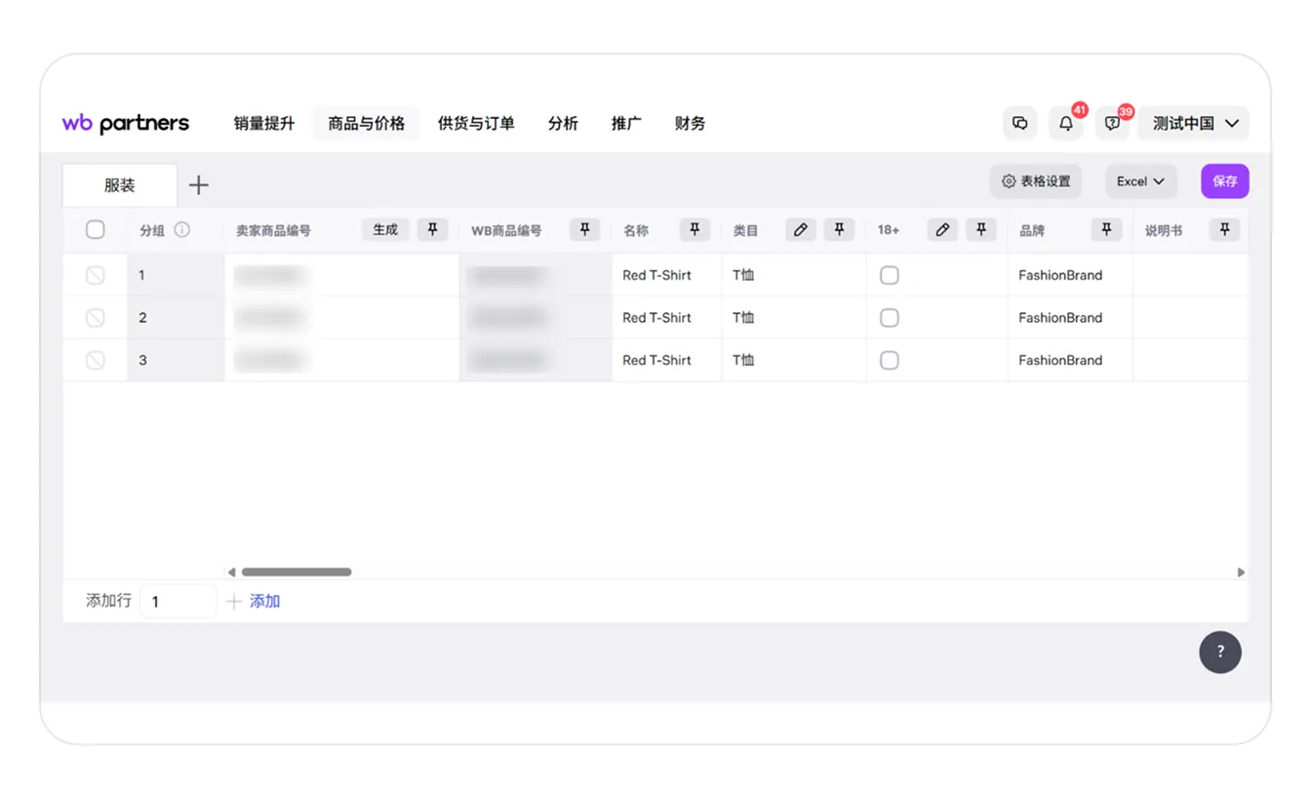Edit the 类目 column with pencil icon
Screen dimensions: 1311x798
800,229
